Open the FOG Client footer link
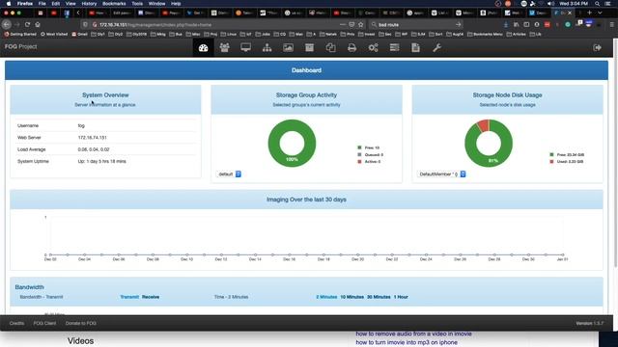The image size is (618, 347). pyautogui.click(x=44, y=323)
